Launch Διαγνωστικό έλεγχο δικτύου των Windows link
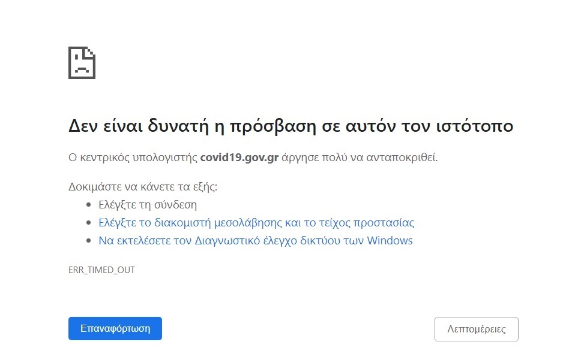Viewport: 569px width, 348px height. (x=254, y=240)
